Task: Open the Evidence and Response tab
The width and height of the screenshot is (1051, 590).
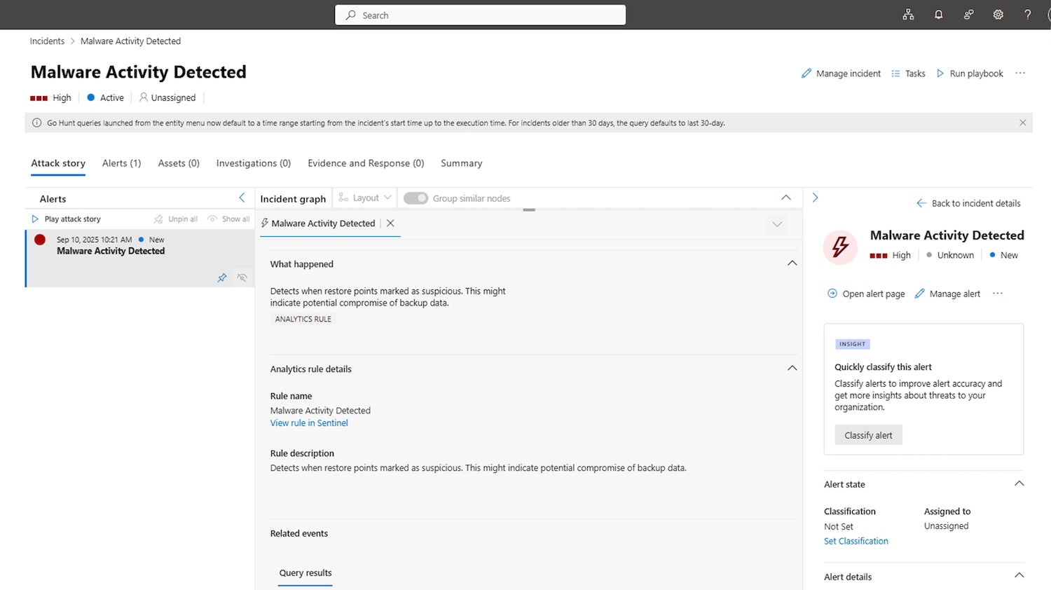Action: (366, 163)
